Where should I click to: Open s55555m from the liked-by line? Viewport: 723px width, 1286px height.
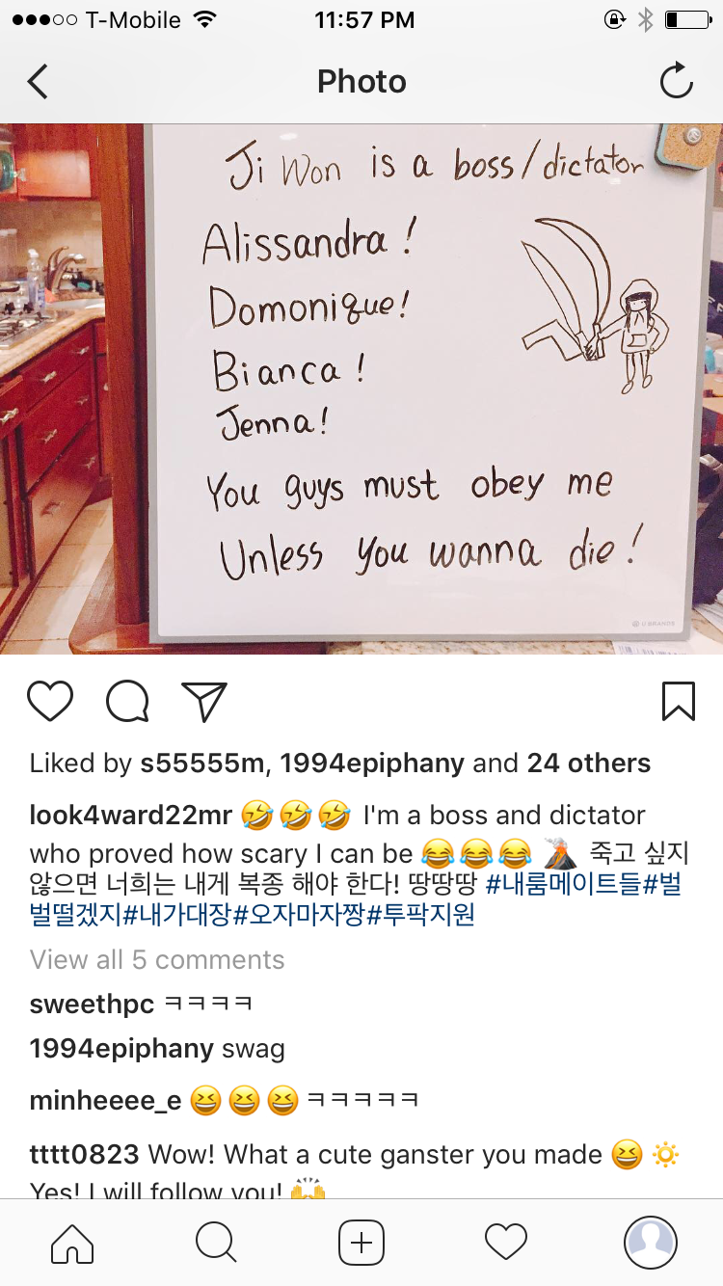pyautogui.click(x=201, y=764)
